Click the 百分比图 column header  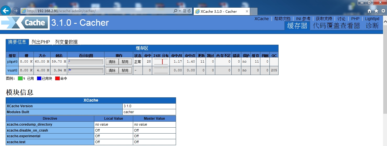tap(86, 55)
